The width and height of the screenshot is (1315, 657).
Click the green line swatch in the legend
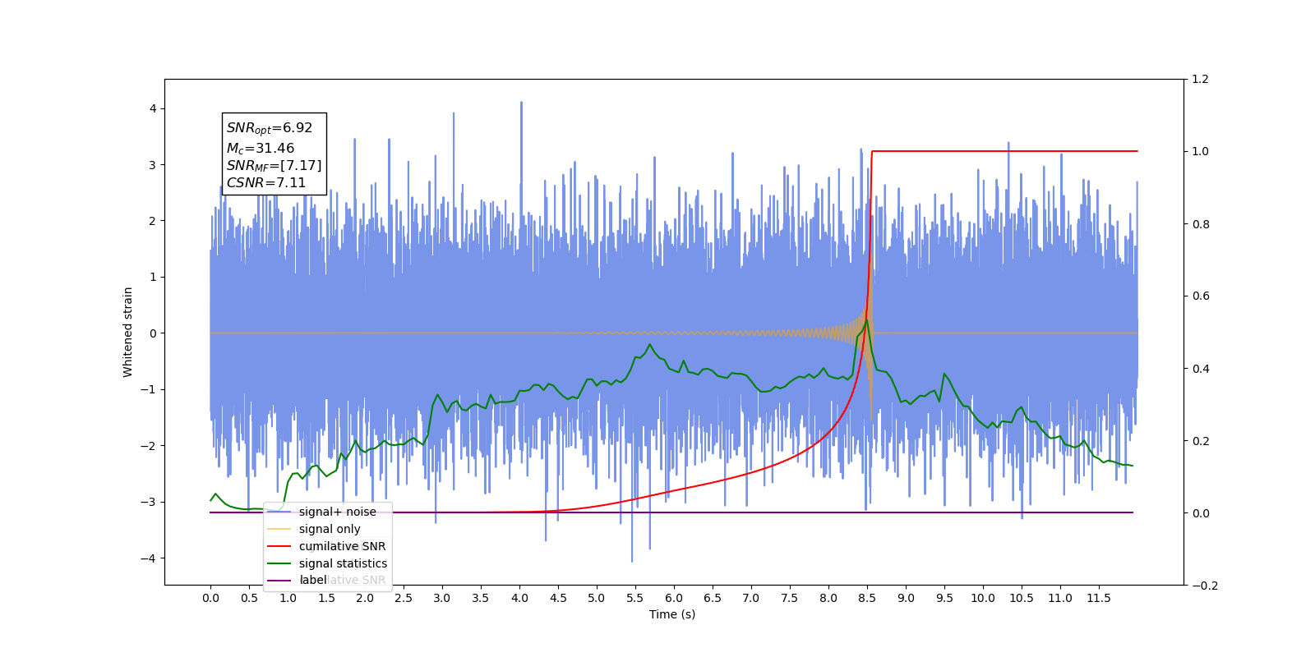click(x=279, y=563)
